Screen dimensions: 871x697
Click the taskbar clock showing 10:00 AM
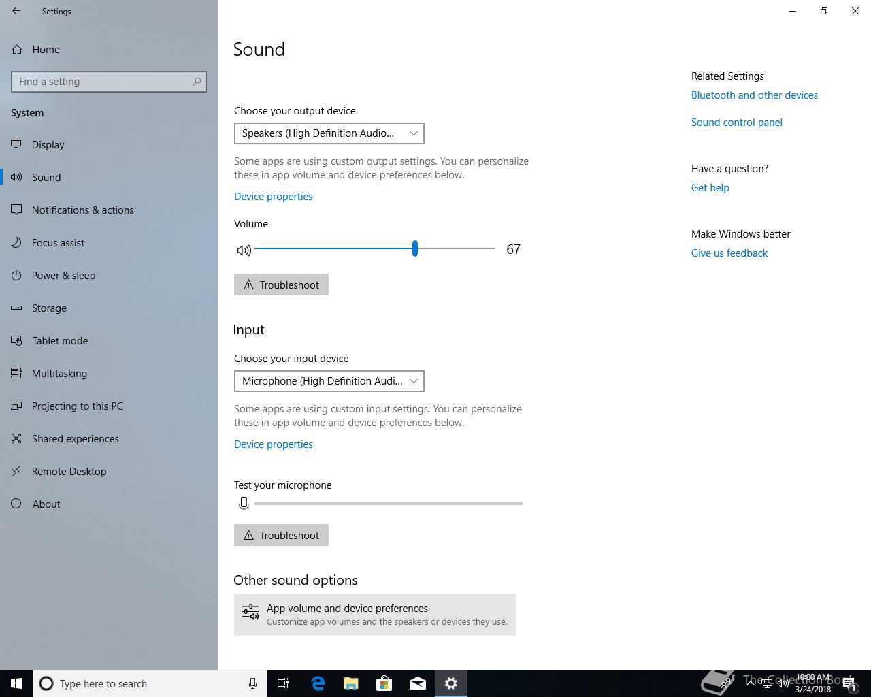tap(813, 683)
